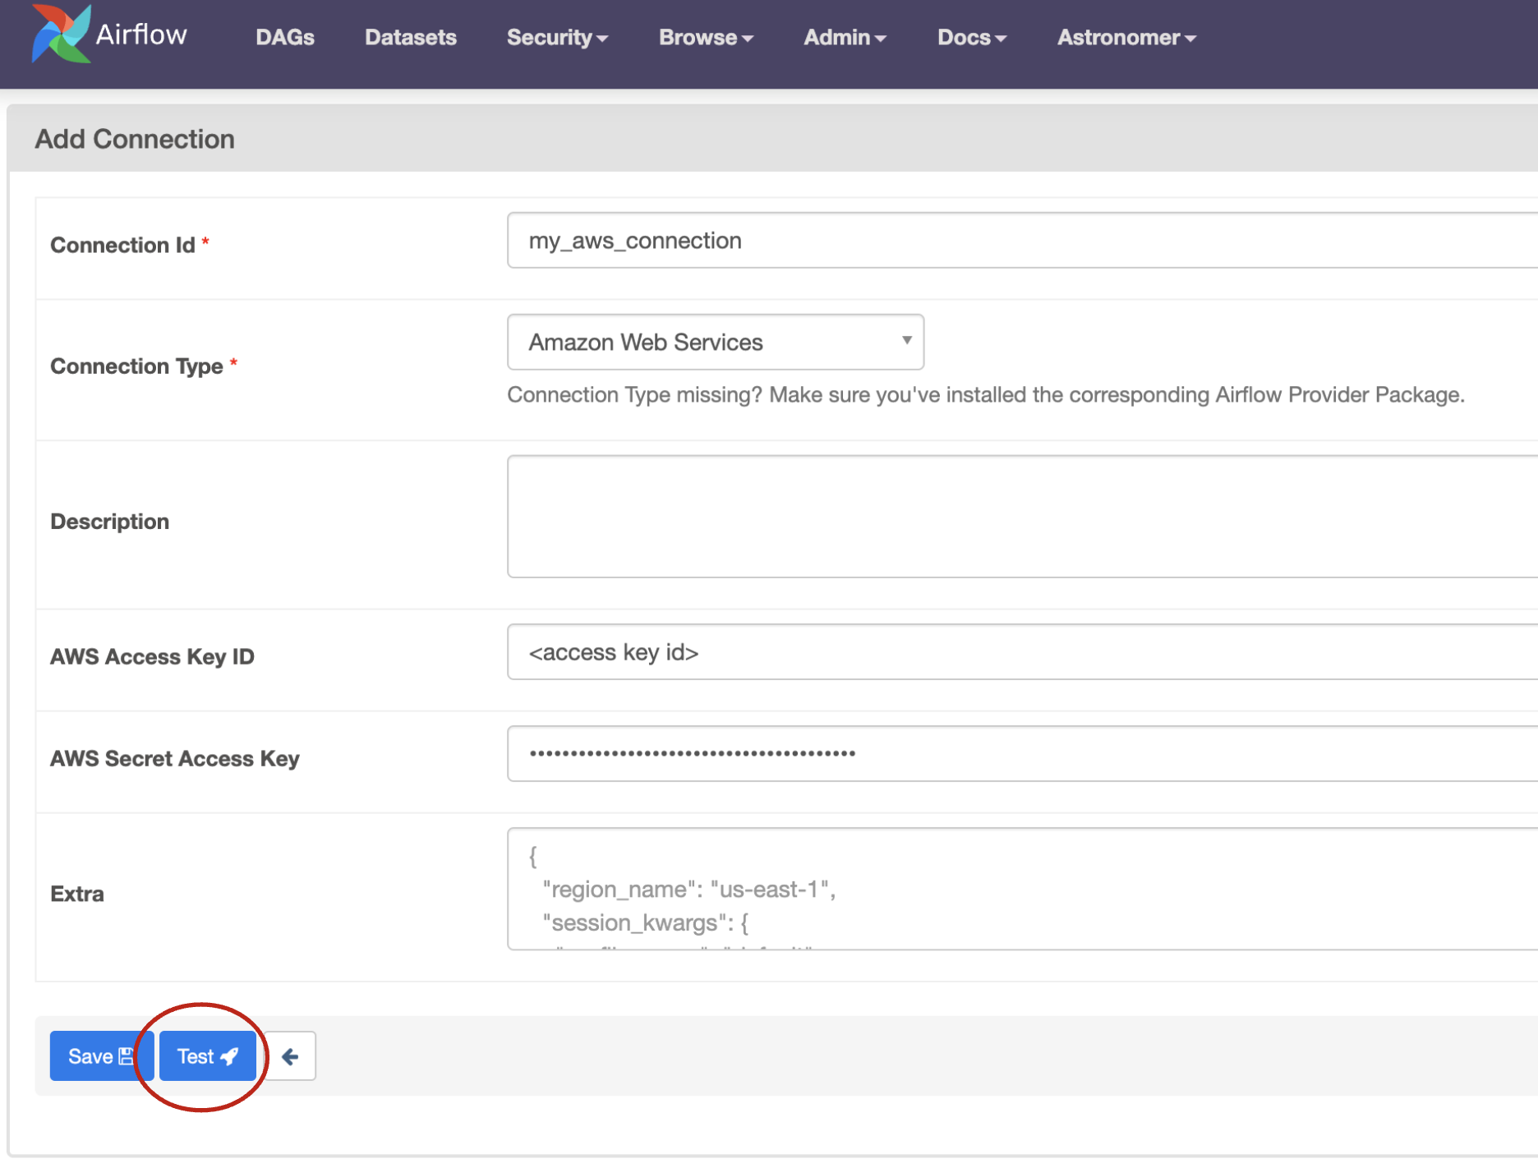This screenshot has height=1168, width=1538.
Task: Click into the Extra JSON text area
Action: point(1019,889)
